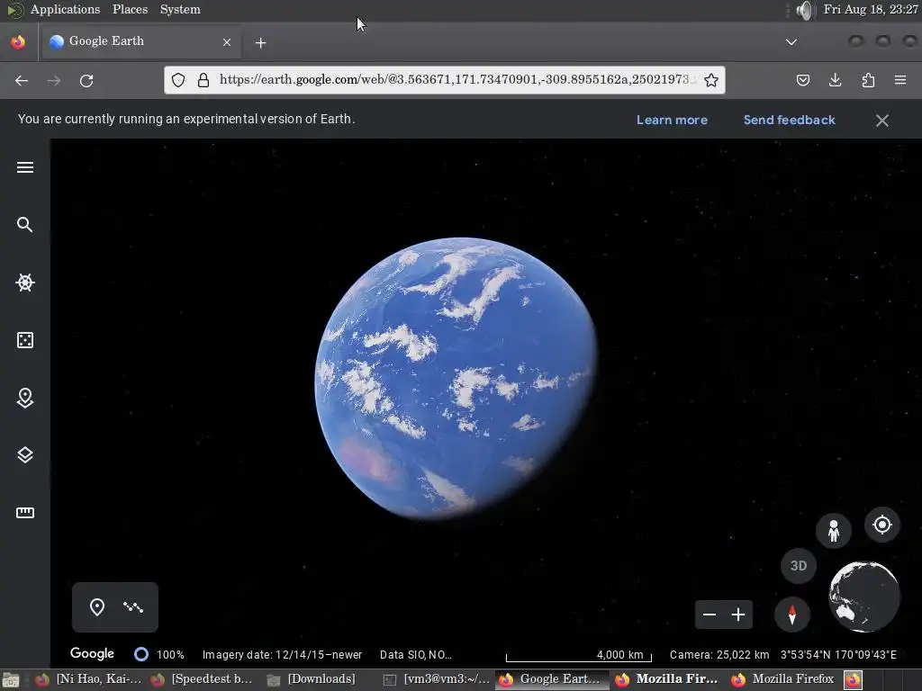Open Firefox downloads panel
The width and height of the screenshot is (922, 691).
click(x=835, y=80)
